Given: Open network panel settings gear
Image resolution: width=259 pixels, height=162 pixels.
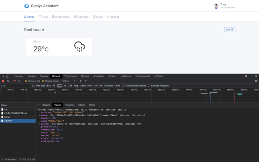Looking at the screenshot, I should 256,81.
